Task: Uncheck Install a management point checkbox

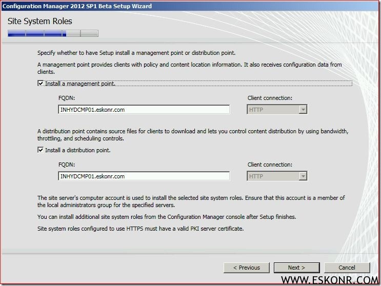Action: click(41, 84)
